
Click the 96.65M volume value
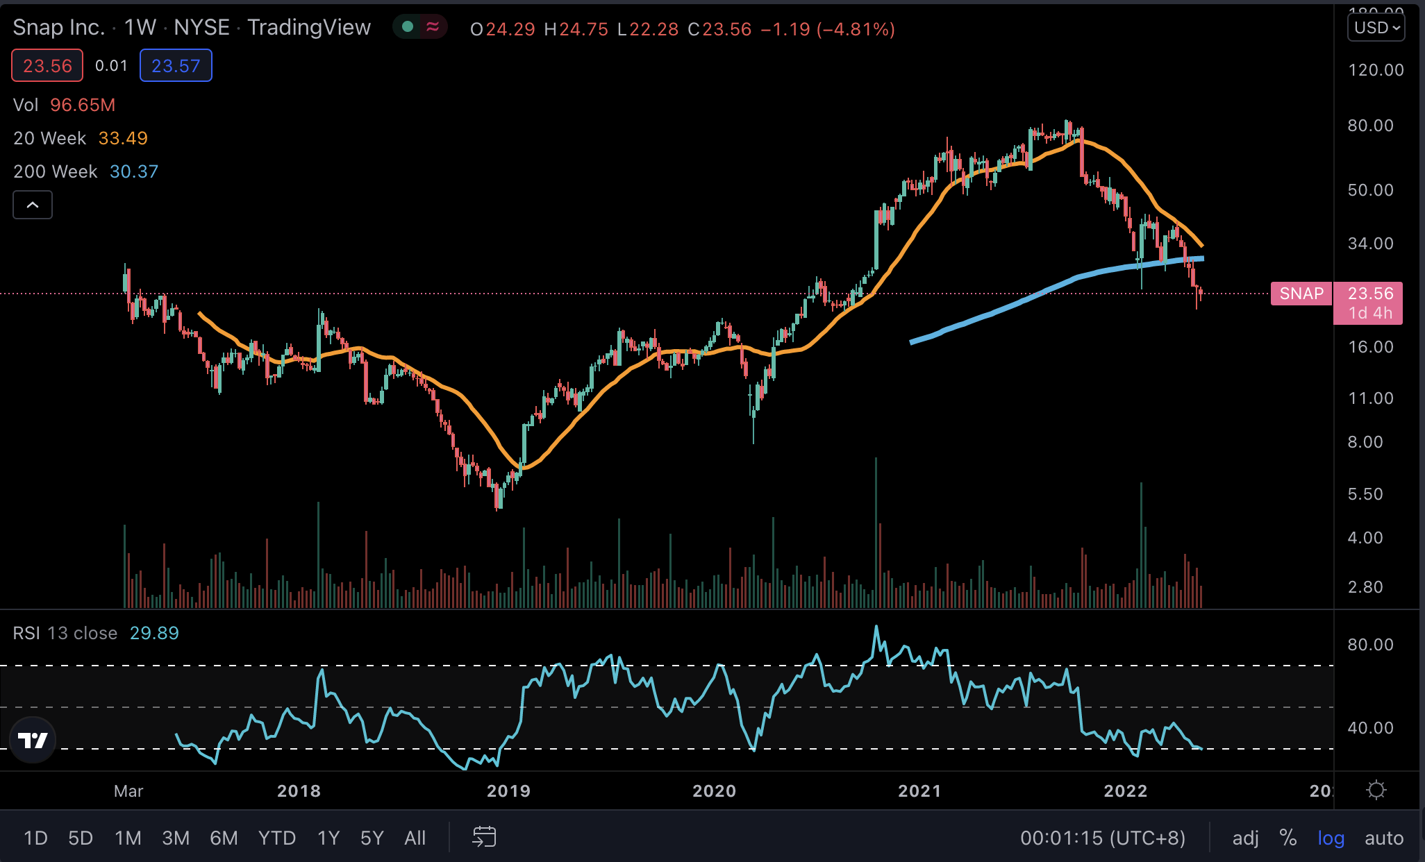pos(83,105)
